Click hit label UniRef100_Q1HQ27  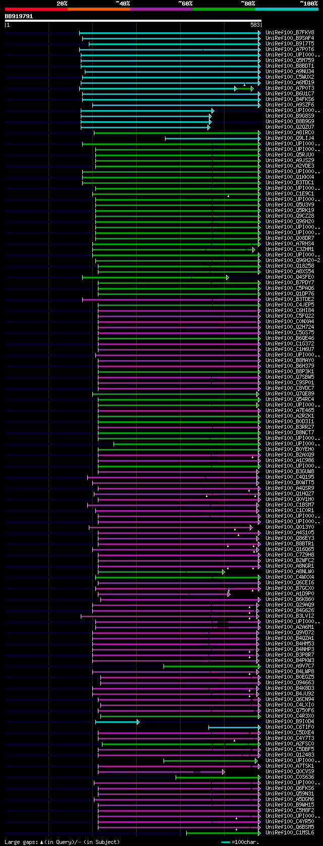(290, 493)
